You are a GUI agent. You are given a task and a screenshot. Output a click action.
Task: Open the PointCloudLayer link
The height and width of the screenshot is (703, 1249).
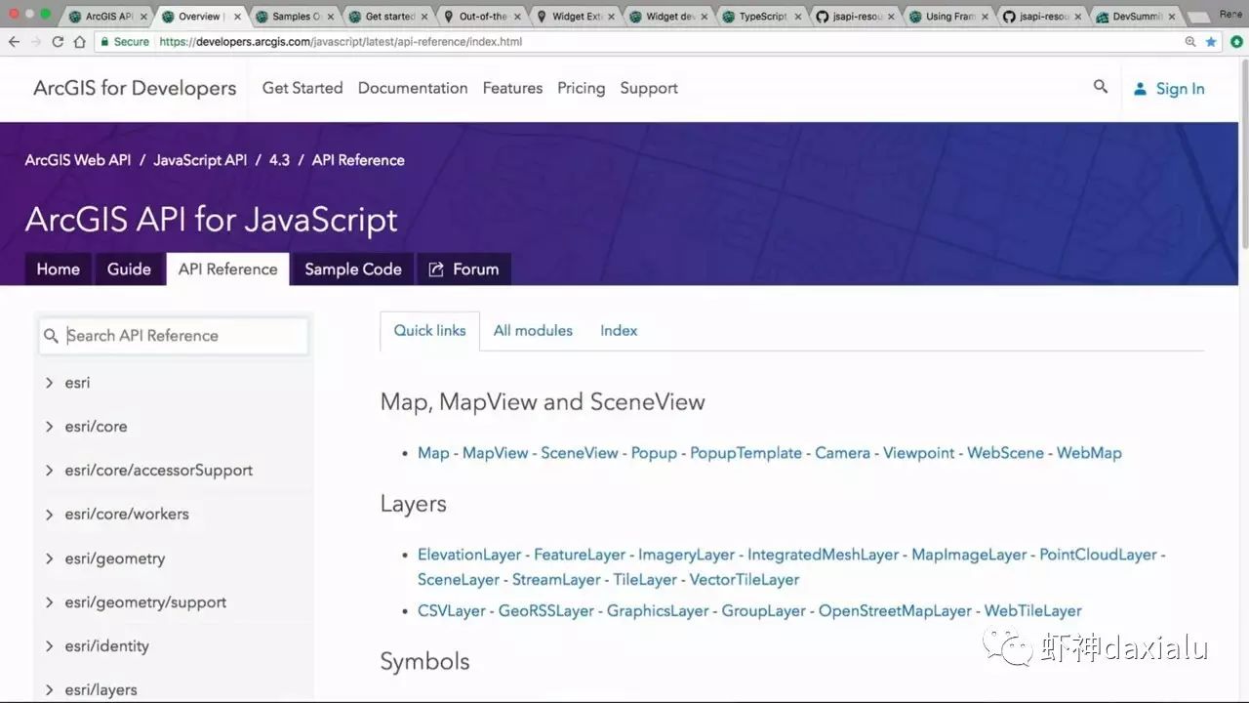1098,555
